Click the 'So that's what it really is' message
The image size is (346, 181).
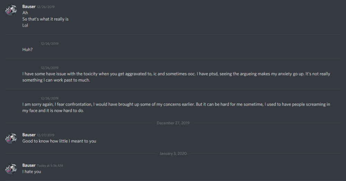[x=45, y=19]
